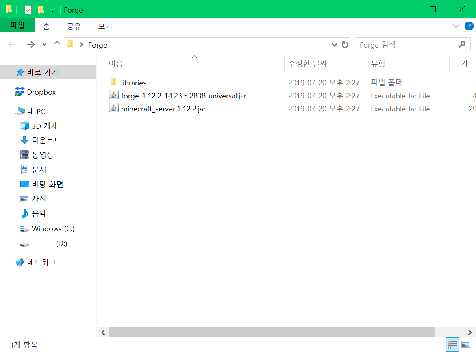The image size is (476, 352).
Task: Switch to the 홈 ribbon tab
Action: (x=46, y=26)
